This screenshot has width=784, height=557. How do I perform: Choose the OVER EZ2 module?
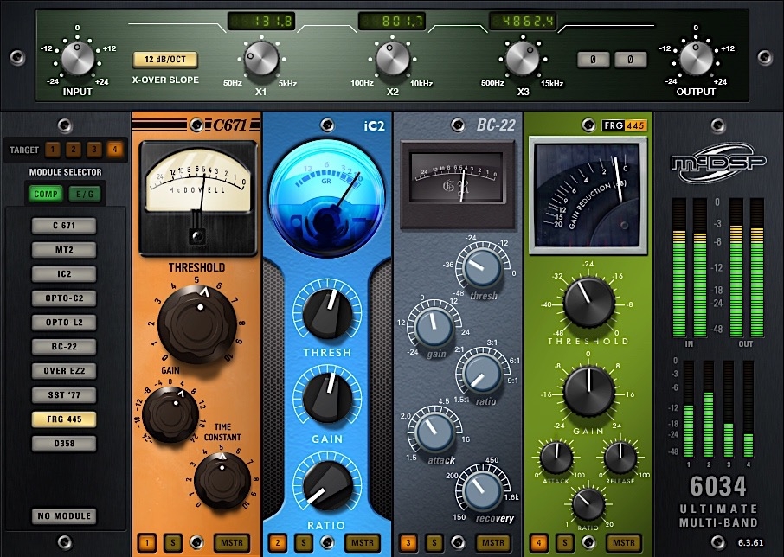pos(64,371)
